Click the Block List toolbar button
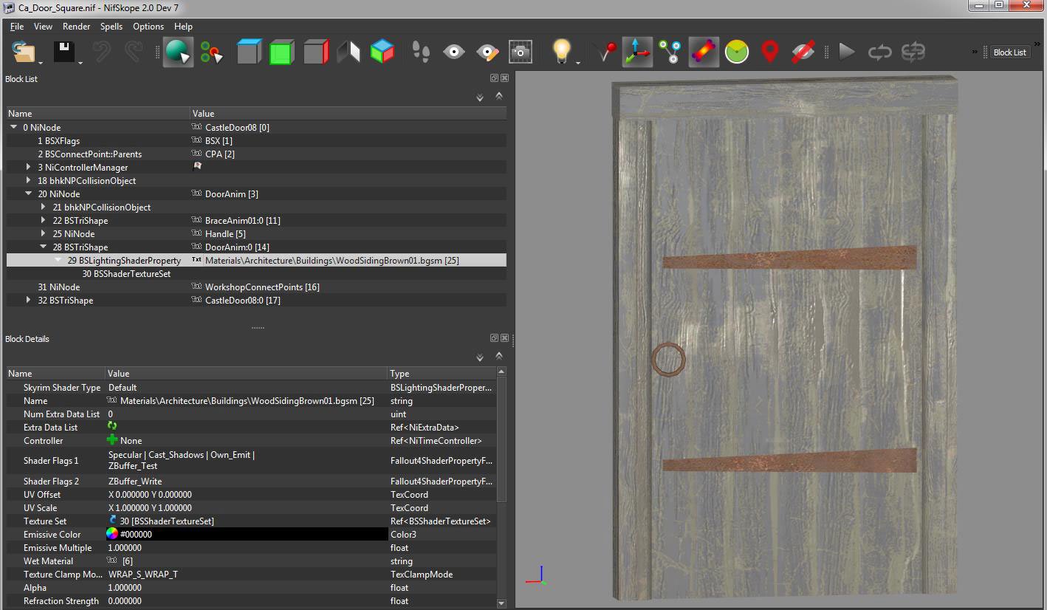 coord(1009,52)
